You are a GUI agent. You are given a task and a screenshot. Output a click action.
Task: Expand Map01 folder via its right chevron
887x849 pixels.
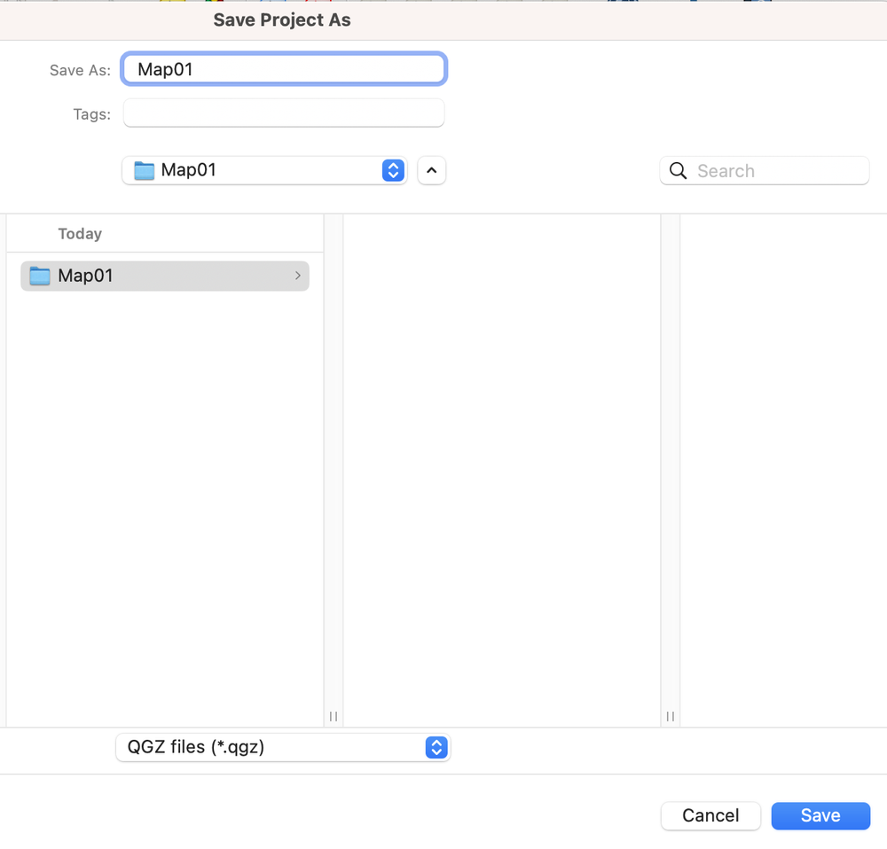[297, 276]
